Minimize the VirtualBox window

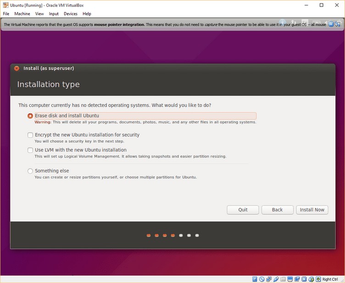coord(306,5)
